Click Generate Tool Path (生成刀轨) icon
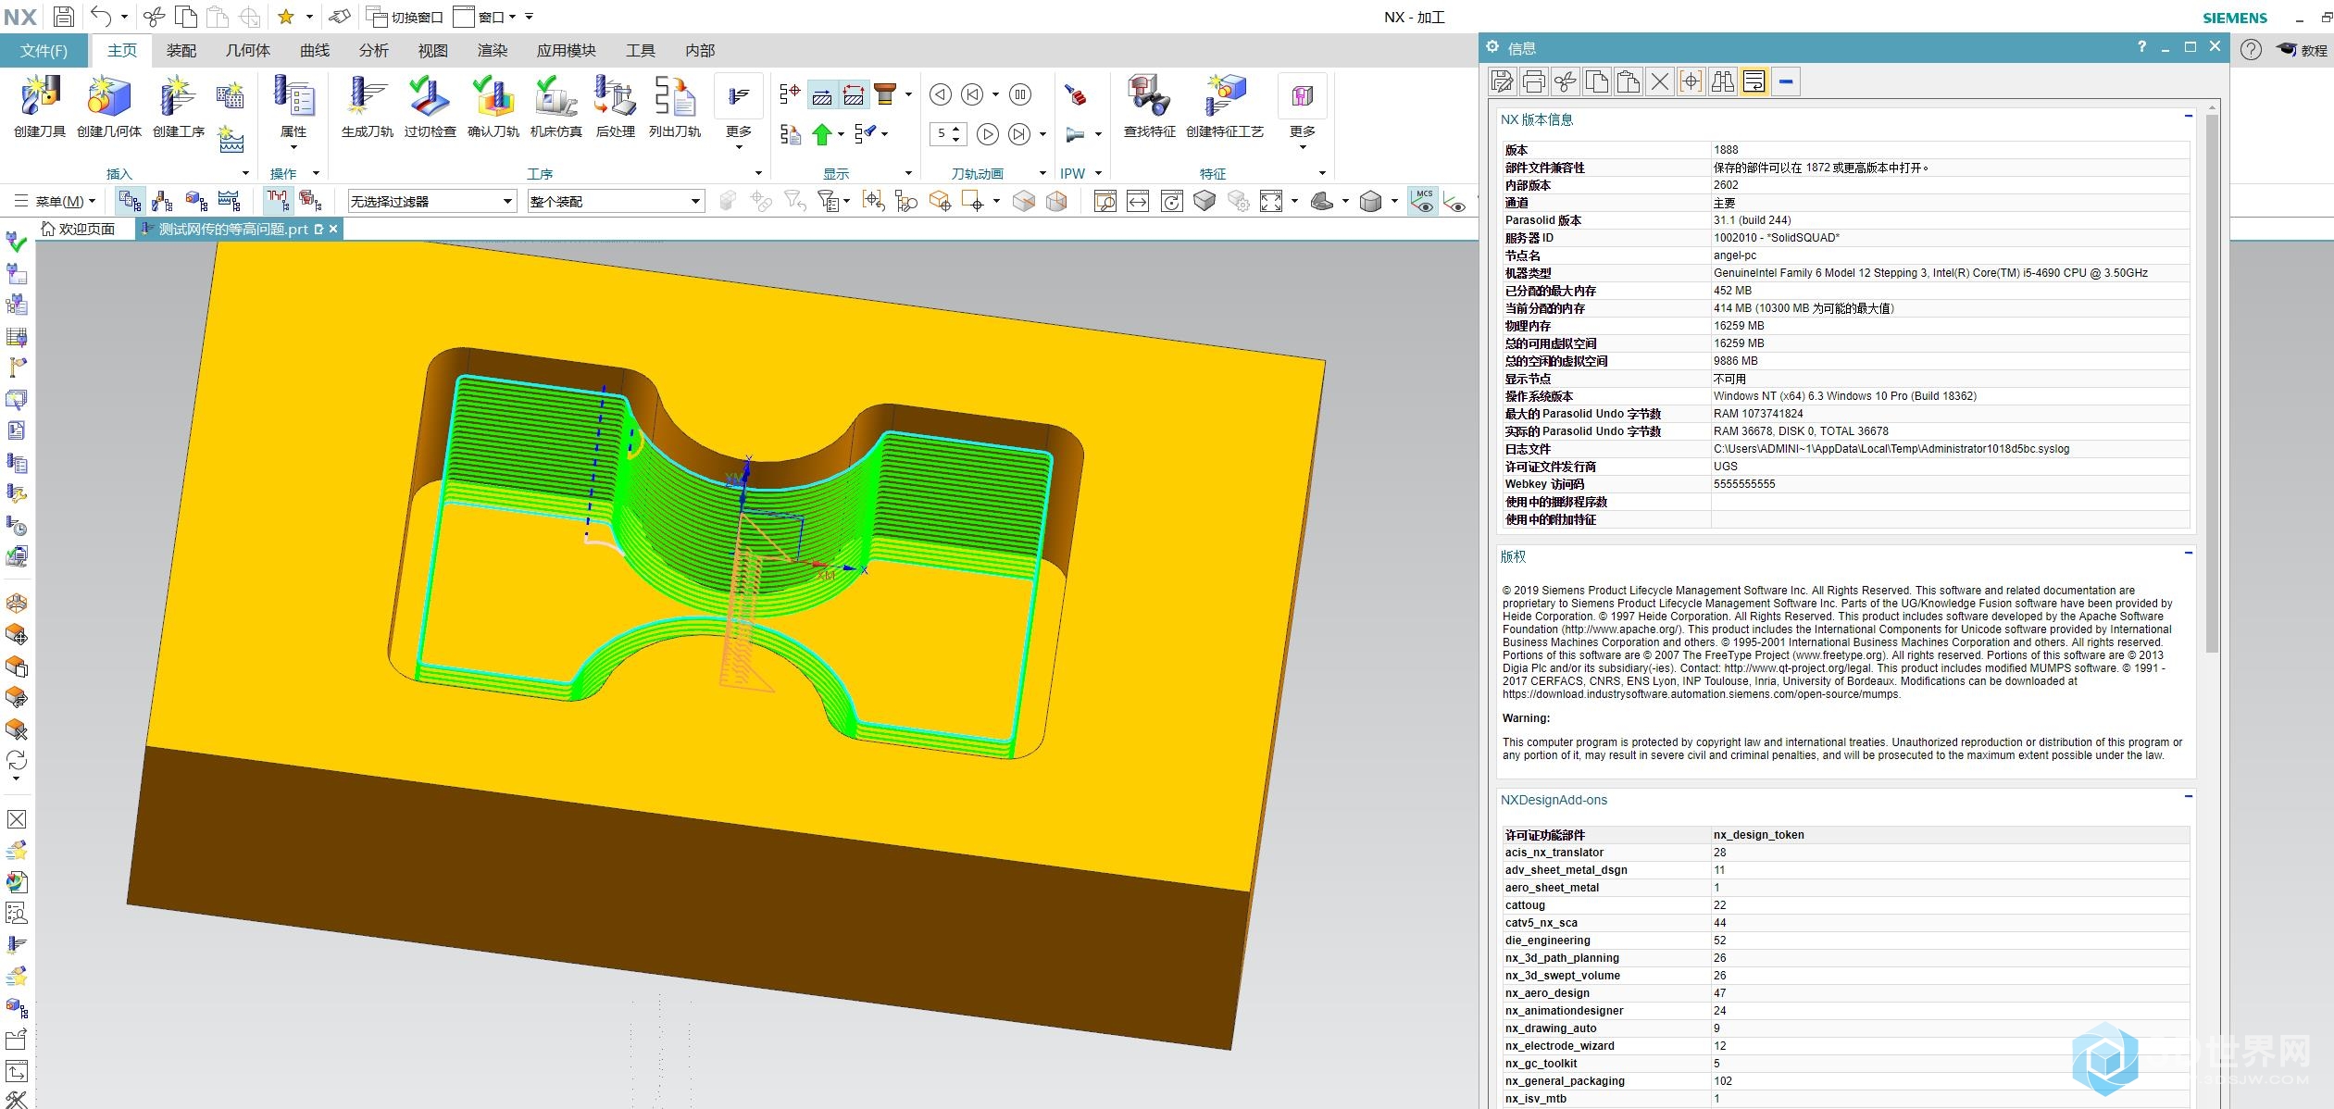This screenshot has height=1109, width=2334. click(367, 96)
